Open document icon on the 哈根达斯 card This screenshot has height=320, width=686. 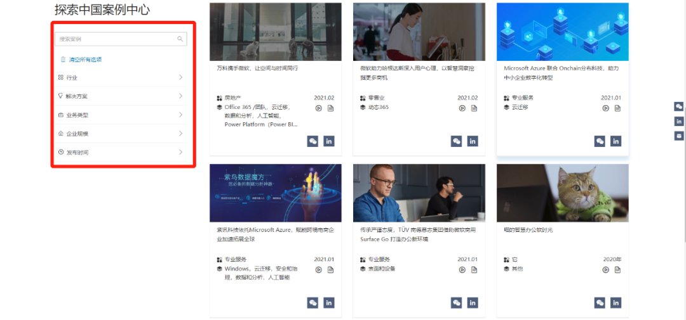tap(474, 108)
